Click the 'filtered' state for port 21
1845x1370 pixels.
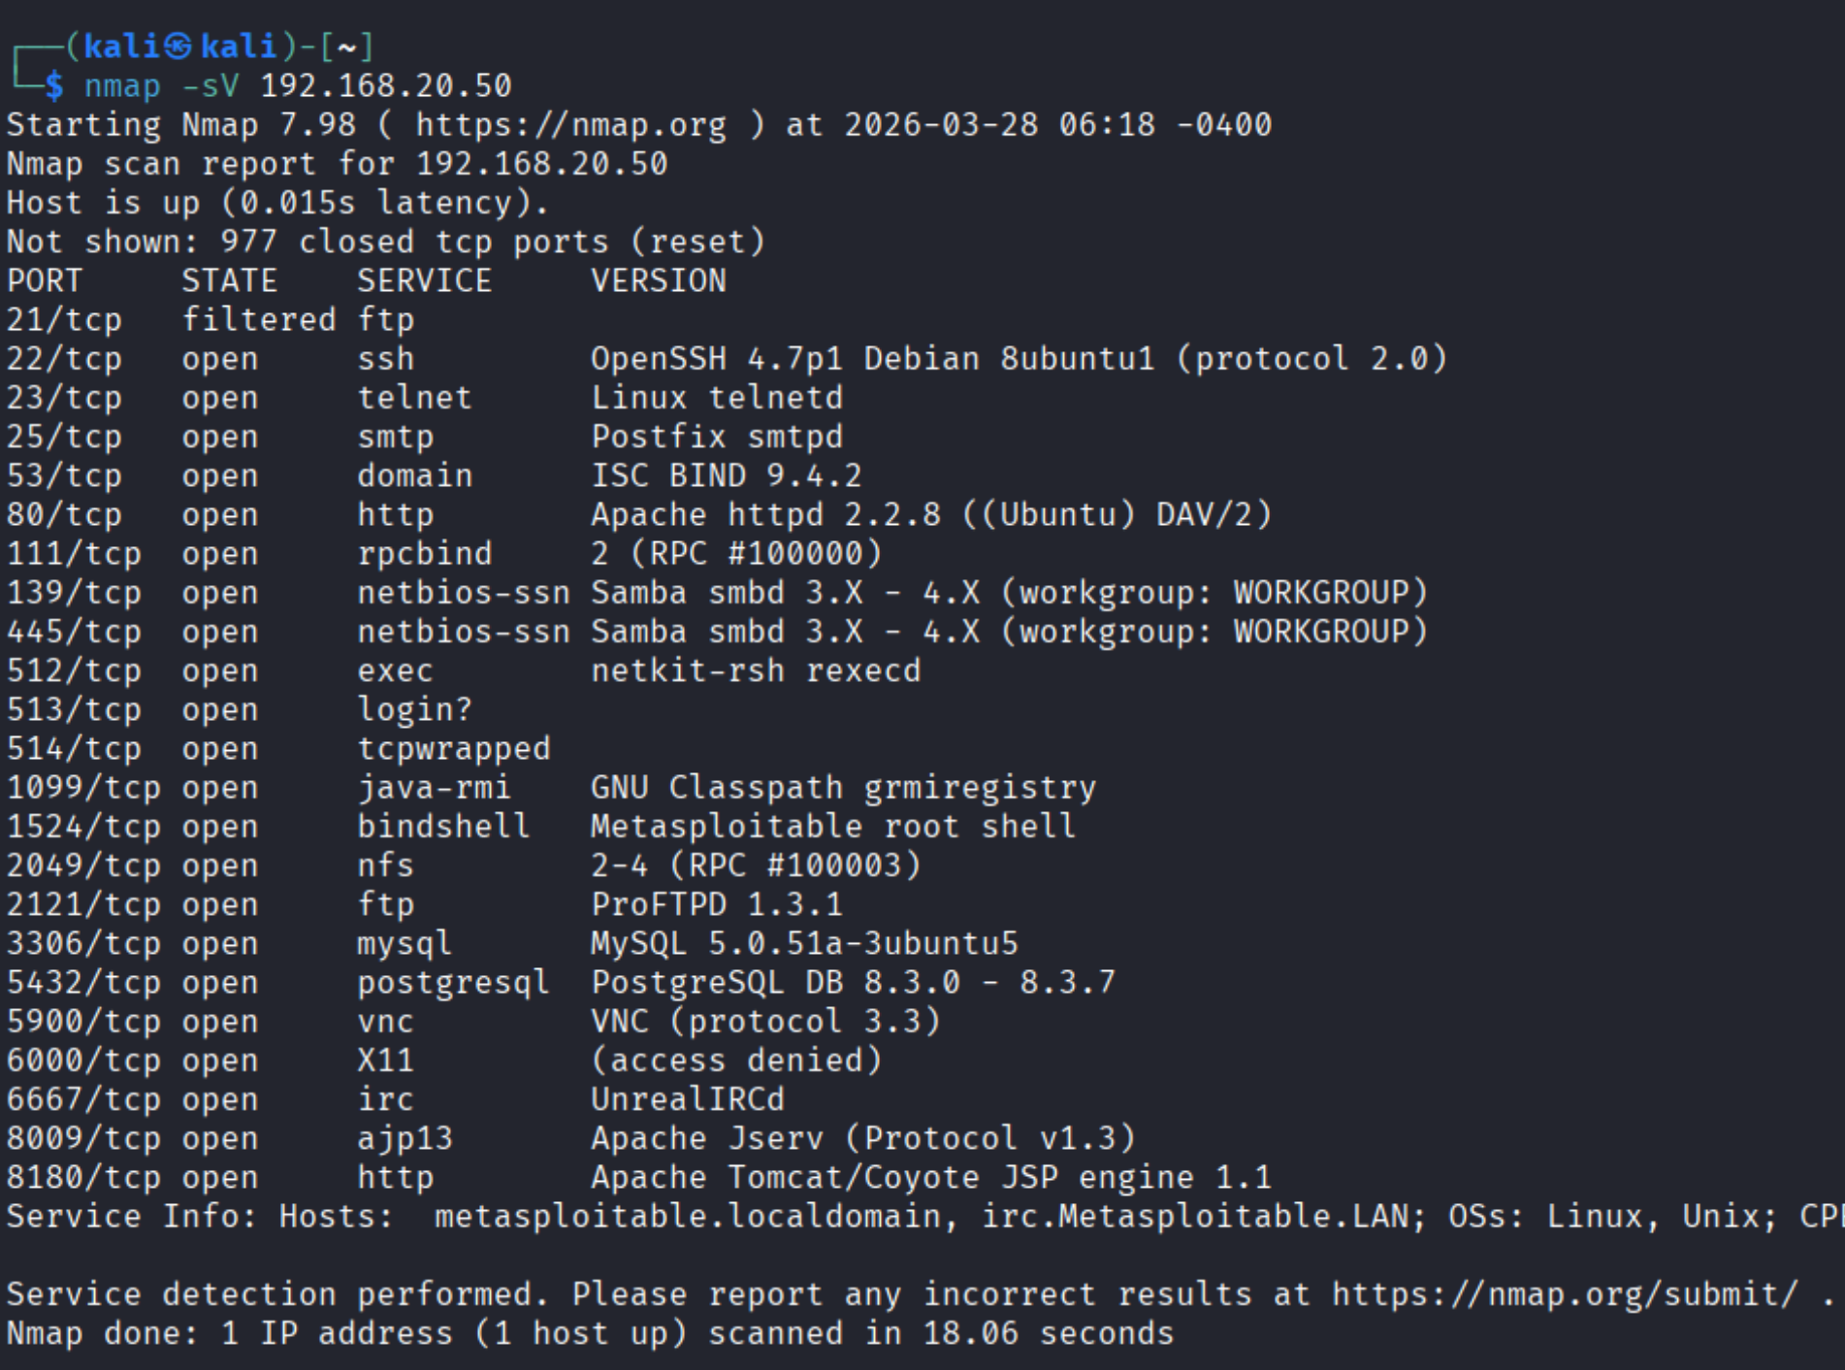point(259,320)
